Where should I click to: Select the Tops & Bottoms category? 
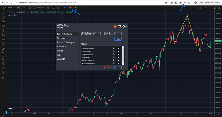click(x=68, y=34)
